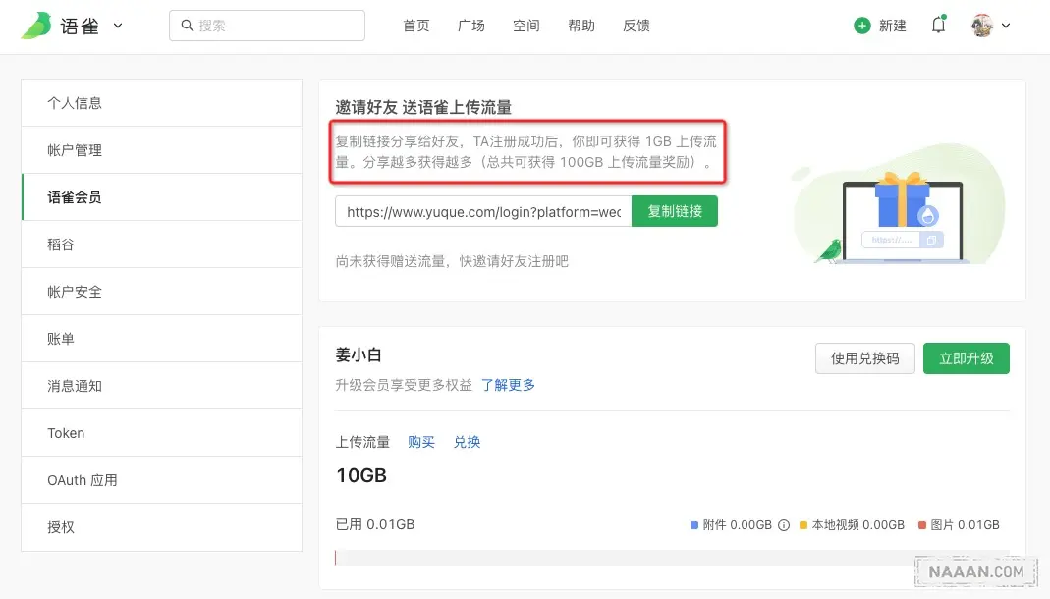Open the dropdown arrow beside the avatar
This screenshot has width=1050, height=599.
1004,26
